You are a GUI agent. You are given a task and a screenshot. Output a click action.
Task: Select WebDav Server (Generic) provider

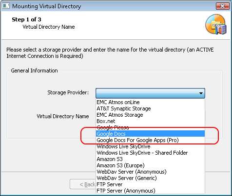[150, 178]
